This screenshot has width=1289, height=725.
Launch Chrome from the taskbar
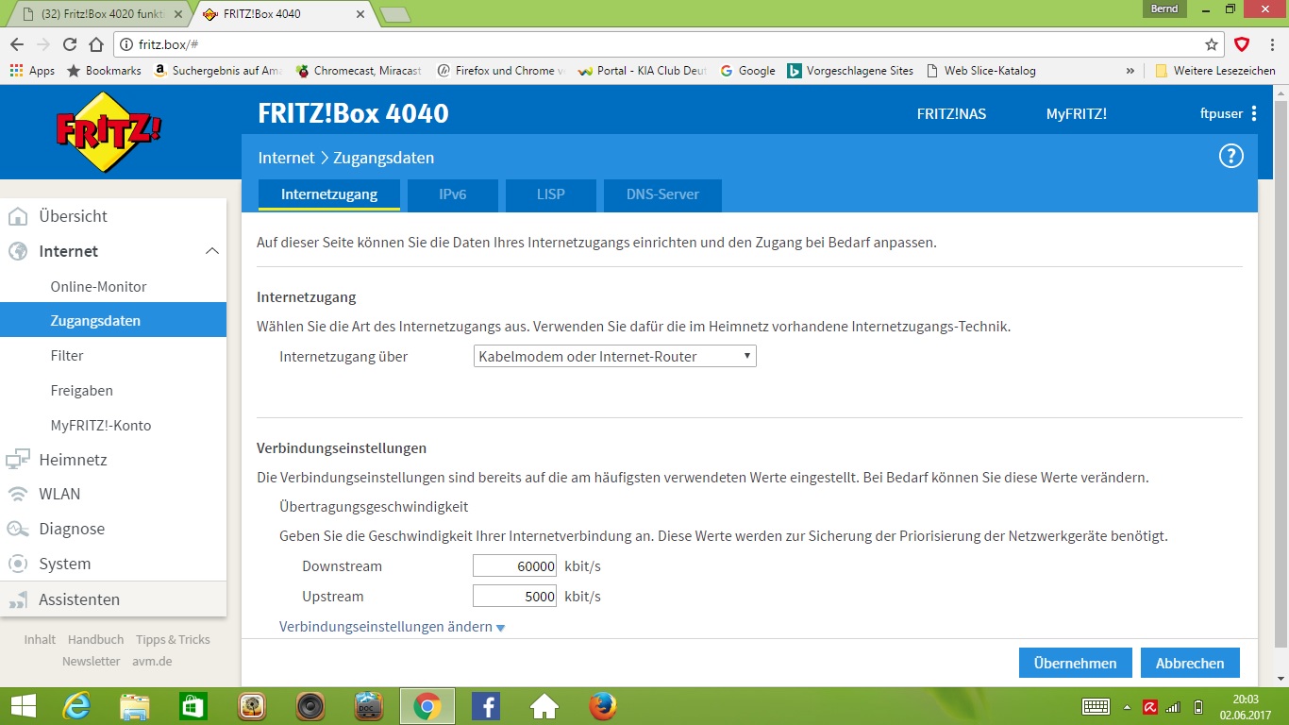427,705
